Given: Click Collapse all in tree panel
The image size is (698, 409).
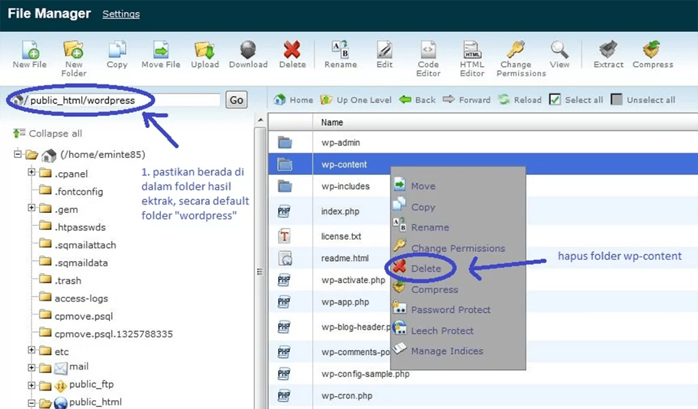Looking at the screenshot, I should click(48, 133).
